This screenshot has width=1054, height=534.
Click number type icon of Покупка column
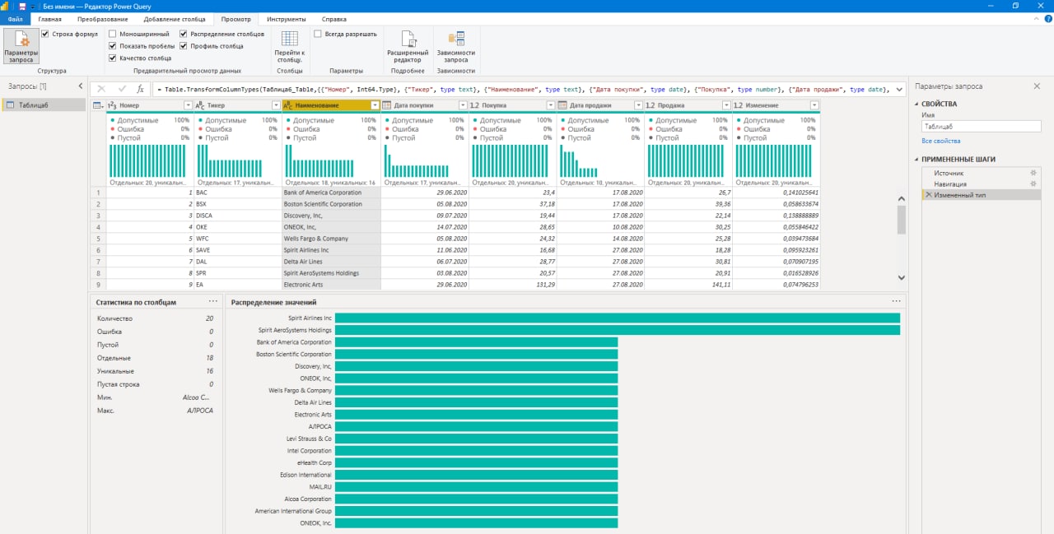[x=475, y=105]
